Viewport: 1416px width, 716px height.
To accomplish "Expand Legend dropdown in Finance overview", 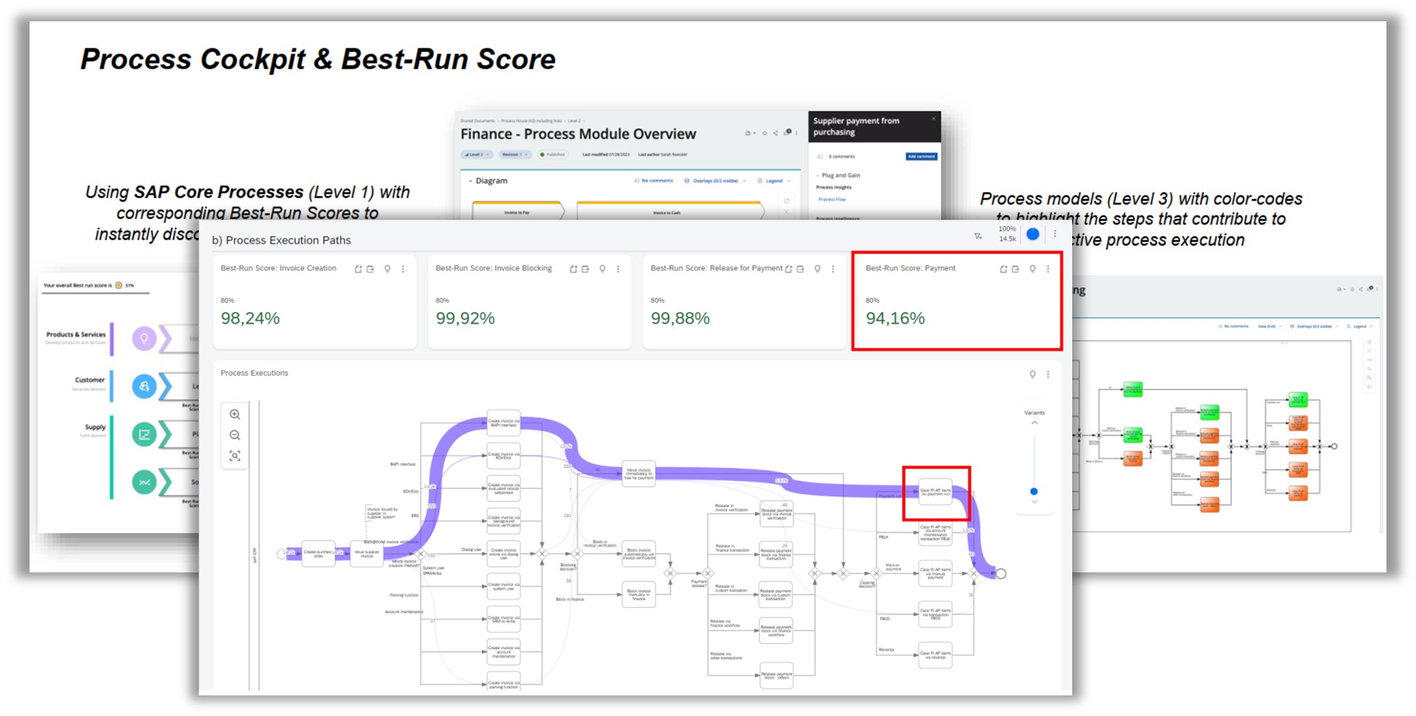I will (x=774, y=181).
